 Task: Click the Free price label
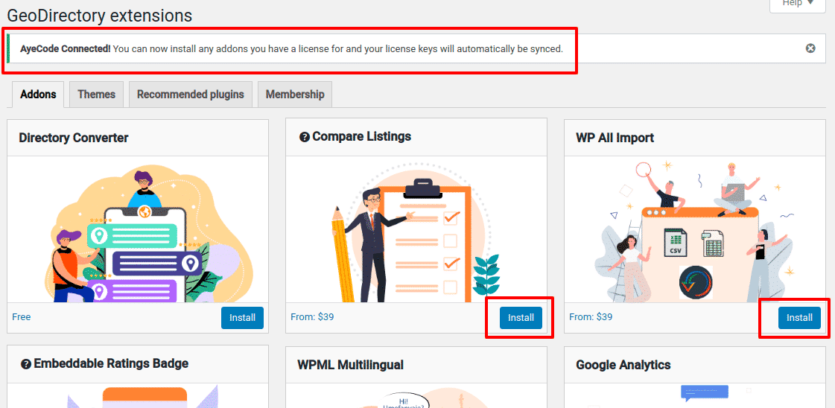pos(22,317)
